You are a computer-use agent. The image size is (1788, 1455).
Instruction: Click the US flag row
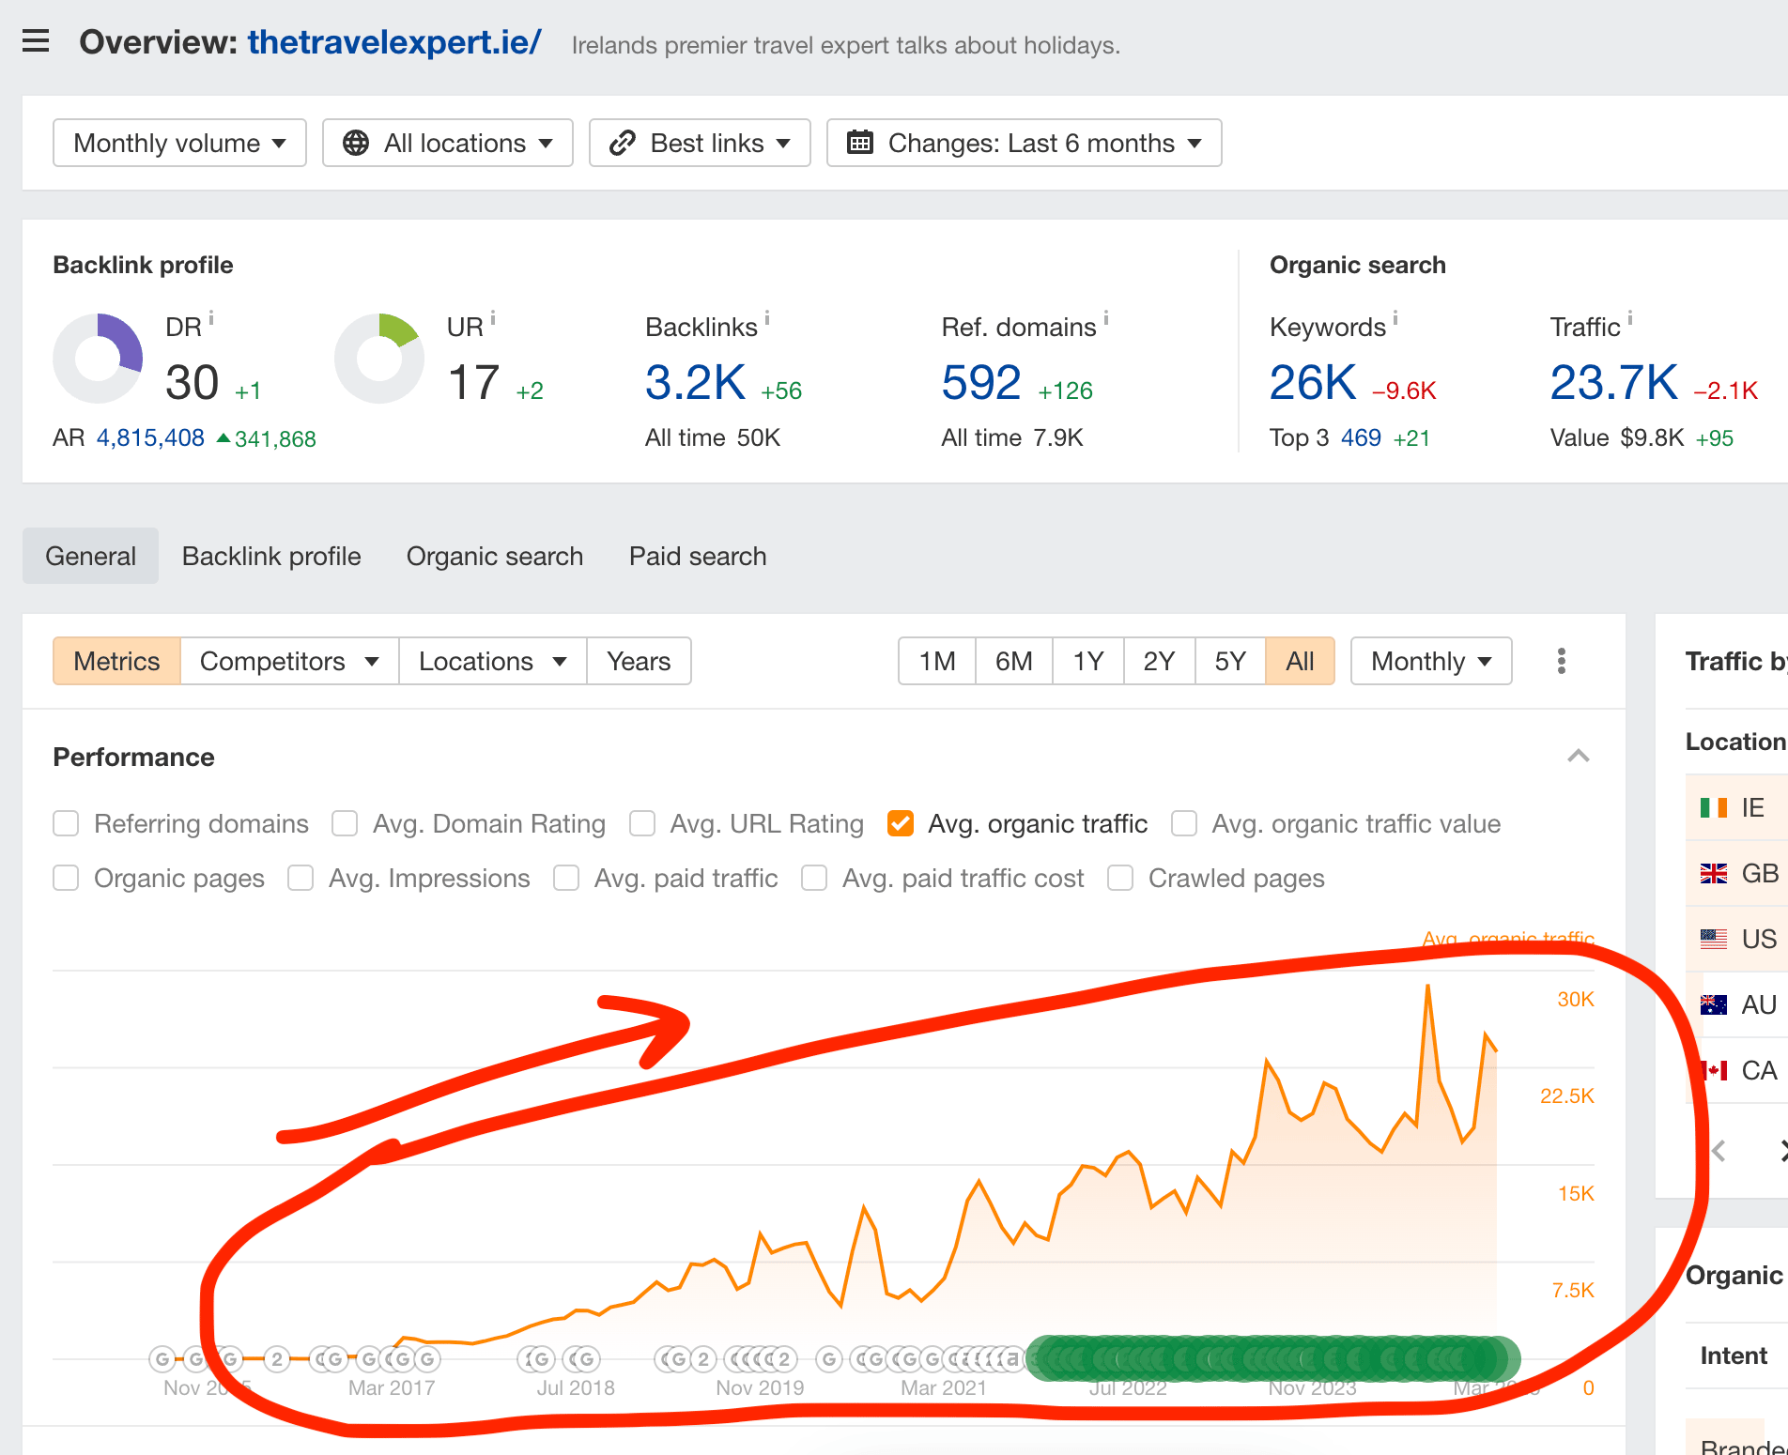pos(1736,939)
